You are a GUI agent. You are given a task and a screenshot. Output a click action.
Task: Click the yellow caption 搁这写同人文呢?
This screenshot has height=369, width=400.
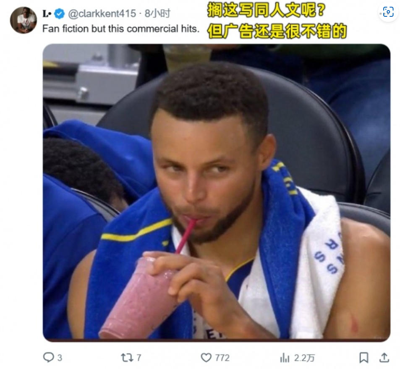point(267,10)
